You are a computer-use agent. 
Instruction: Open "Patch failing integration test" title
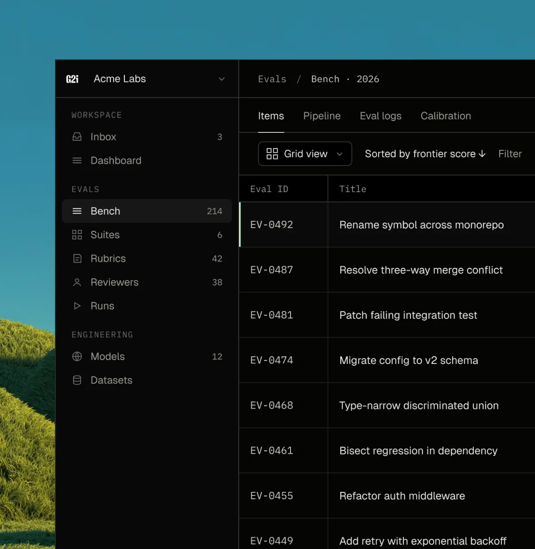pyautogui.click(x=408, y=315)
